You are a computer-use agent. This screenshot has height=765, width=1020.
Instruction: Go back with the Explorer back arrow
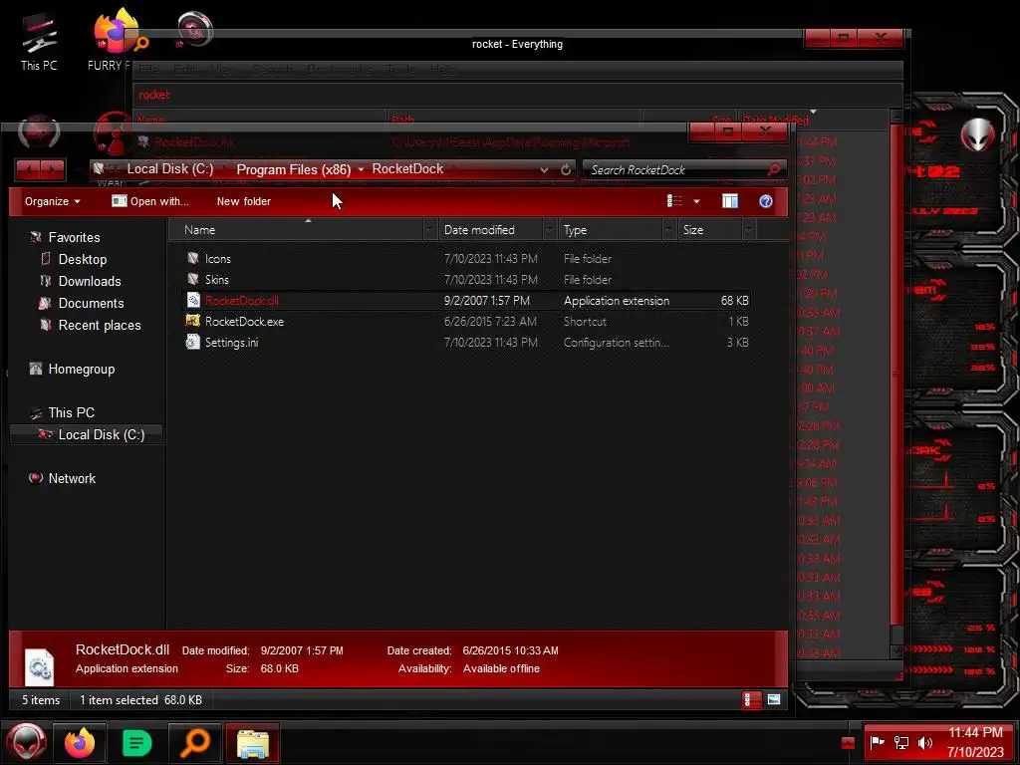(x=28, y=170)
